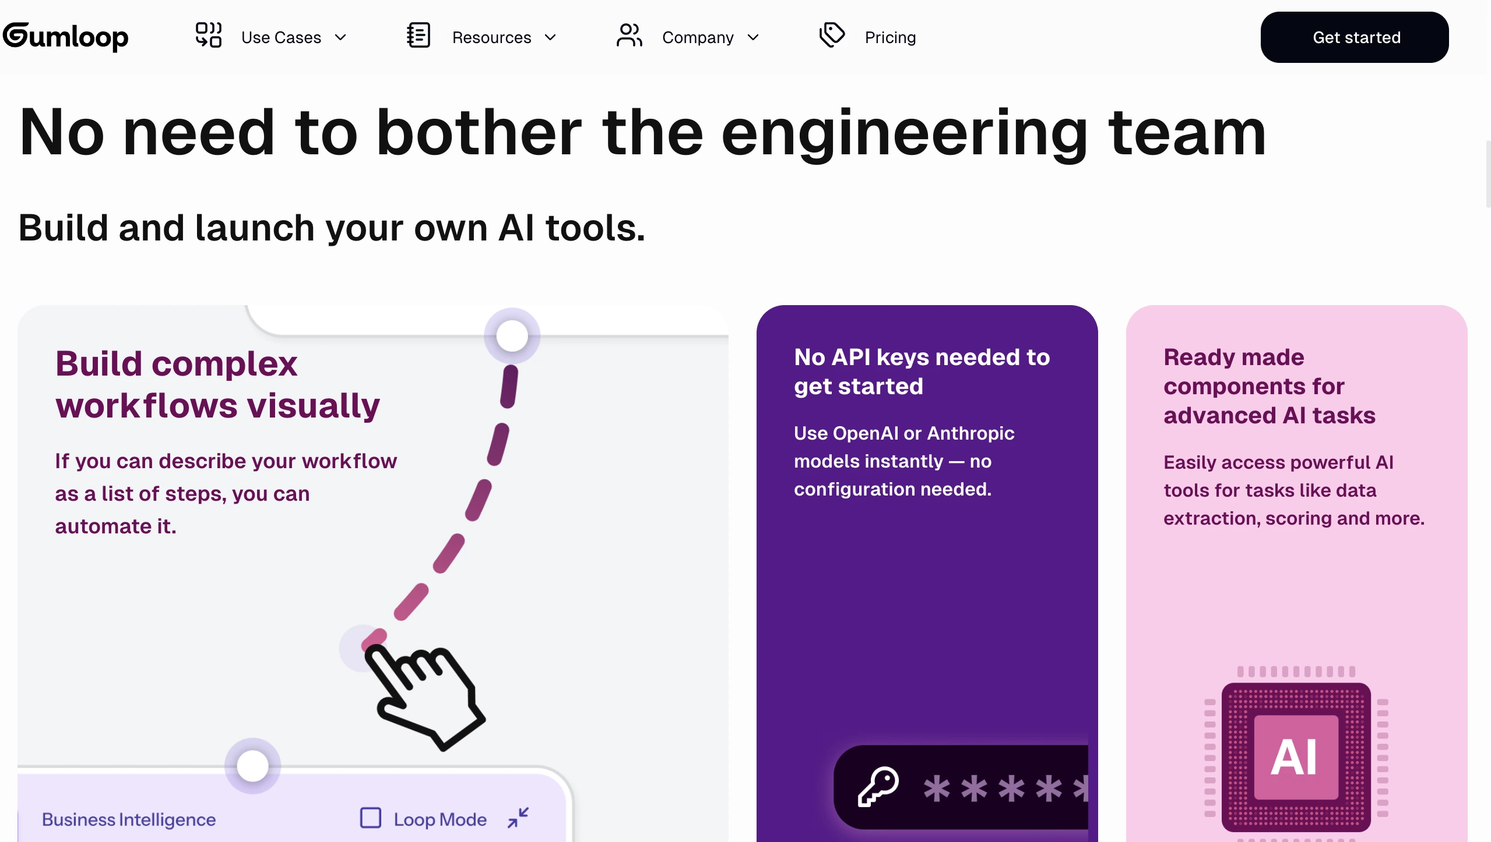1491x842 pixels.
Task: Click the bottom workflow connector node circle
Action: tap(252, 766)
